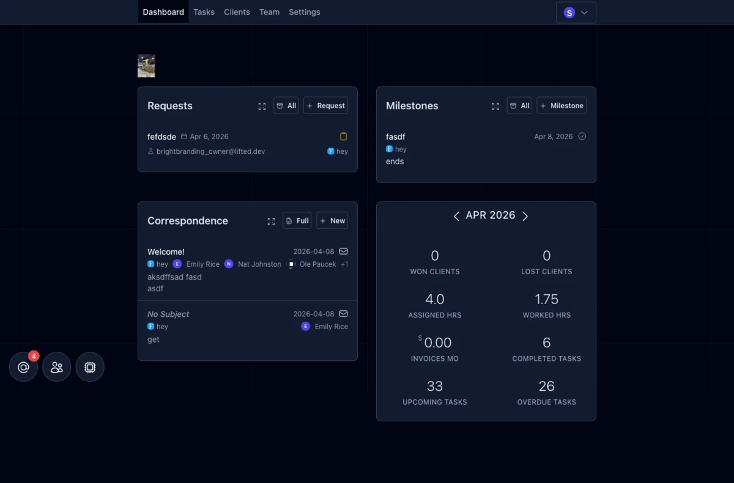Screen dimensions: 734x483
Task: Switch to the Tasks tab
Action: click(x=204, y=12)
